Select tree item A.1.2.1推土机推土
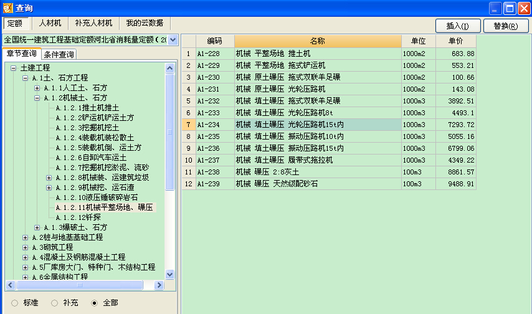Screen dimensions: 532x314 [88, 108]
